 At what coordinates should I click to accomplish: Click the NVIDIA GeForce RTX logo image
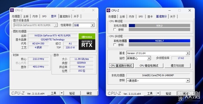[x=87, y=42]
